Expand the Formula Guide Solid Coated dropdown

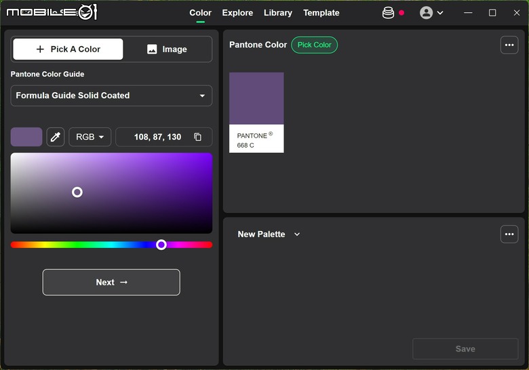point(111,96)
